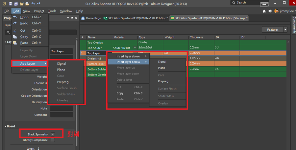Click the Open document folder icon
Screen dimensions: 296x150
[x=22, y=3]
